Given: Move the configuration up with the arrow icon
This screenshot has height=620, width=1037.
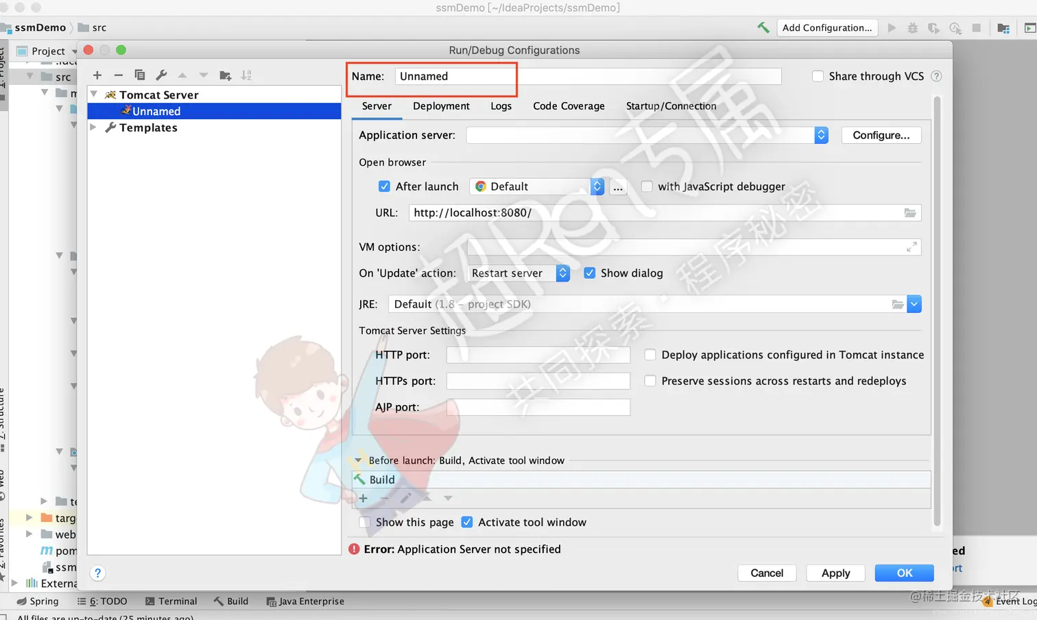Looking at the screenshot, I should point(182,75).
